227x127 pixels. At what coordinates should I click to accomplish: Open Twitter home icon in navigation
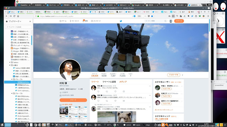(63, 21)
